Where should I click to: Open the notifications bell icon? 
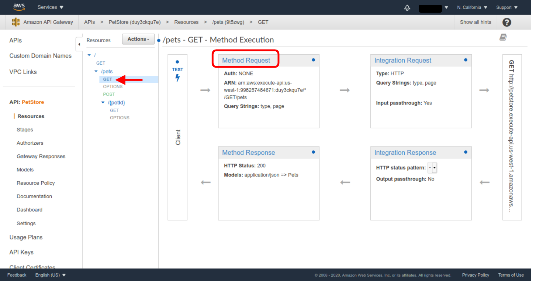click(x=407, y=8)
